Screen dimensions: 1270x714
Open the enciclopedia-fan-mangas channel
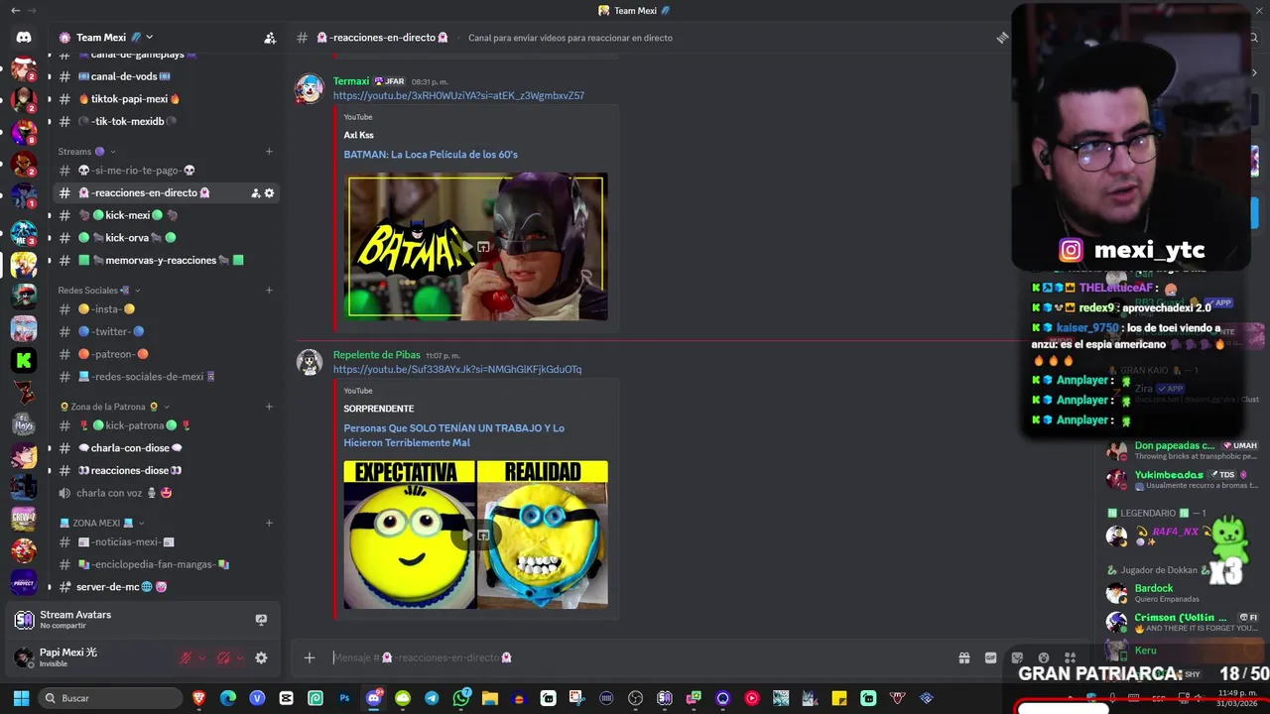[x=166, y=564]
